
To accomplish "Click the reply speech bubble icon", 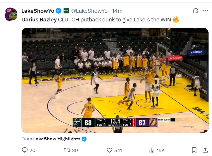I will coord(25,150).
